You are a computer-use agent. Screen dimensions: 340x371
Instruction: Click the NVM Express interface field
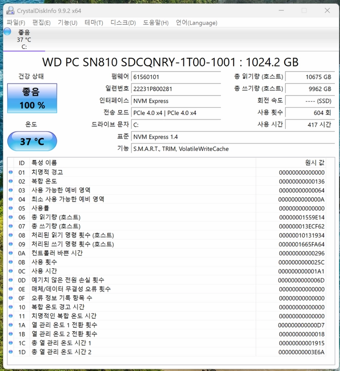click(176, 101)
